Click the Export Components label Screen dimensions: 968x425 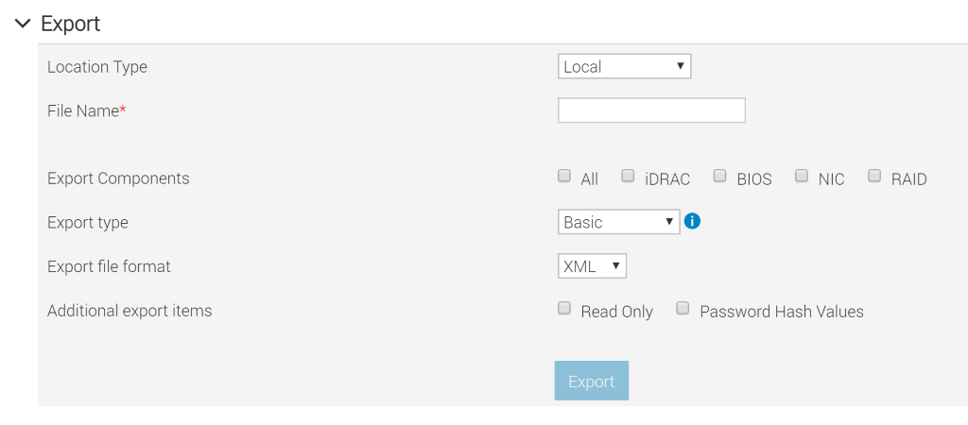[118, 178]
